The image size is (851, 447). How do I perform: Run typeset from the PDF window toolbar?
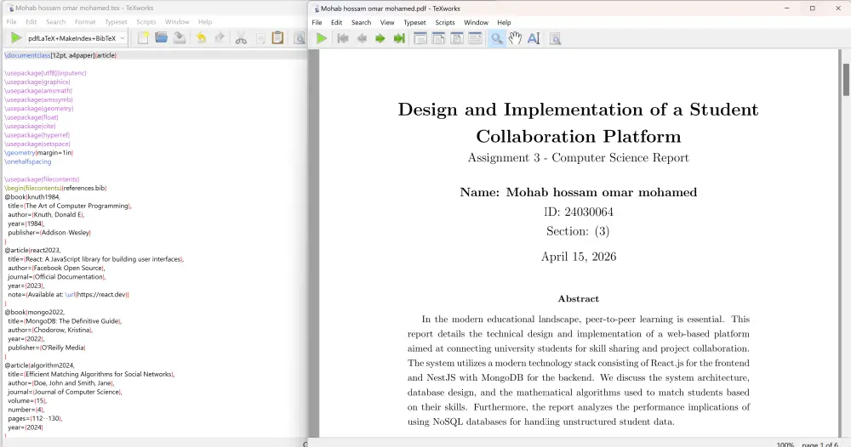[322, 38]
